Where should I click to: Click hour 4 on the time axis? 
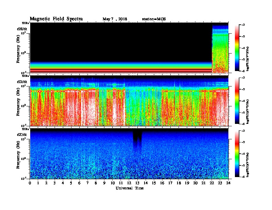63,183
